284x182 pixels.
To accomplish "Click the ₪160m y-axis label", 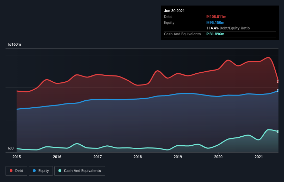I will pyautogui.click(x=15, y=44).
